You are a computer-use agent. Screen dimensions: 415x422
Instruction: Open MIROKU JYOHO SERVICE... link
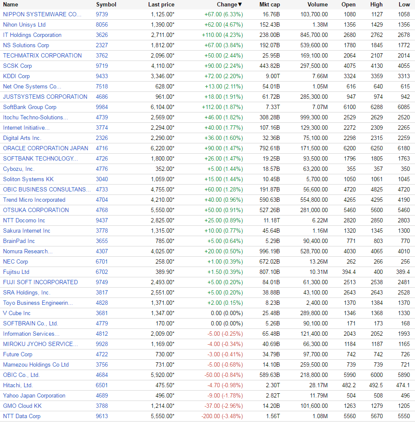(x=40, y=344)
